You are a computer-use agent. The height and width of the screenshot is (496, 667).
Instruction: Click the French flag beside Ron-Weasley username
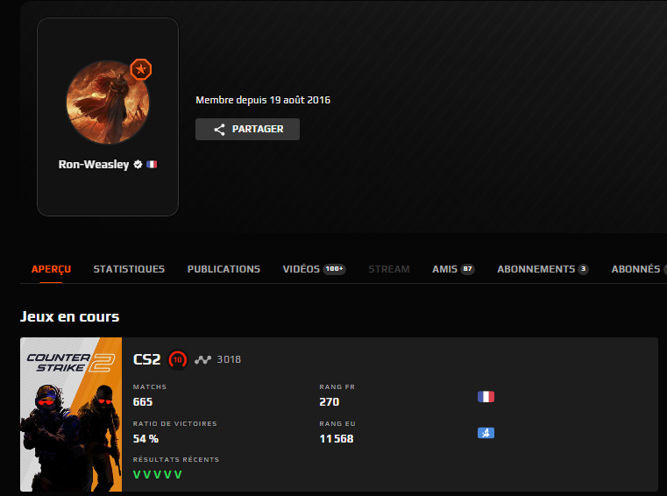152,164
